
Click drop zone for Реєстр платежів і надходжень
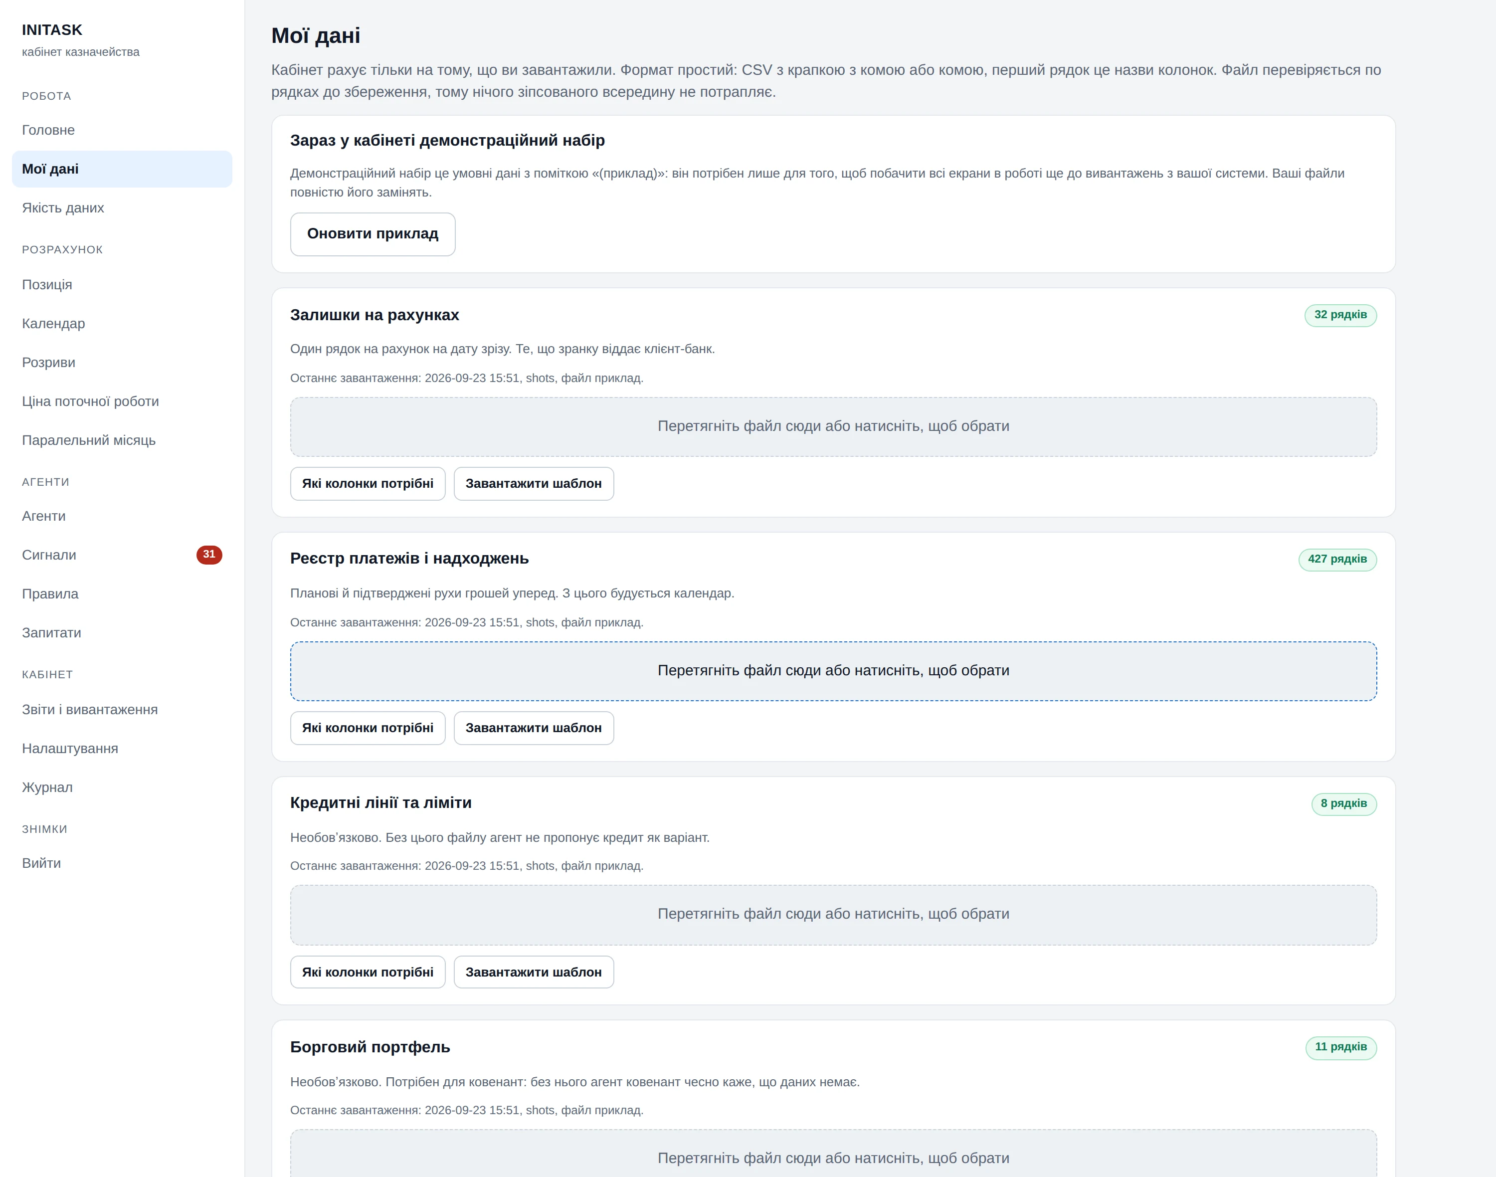click(x=833, y=671)
